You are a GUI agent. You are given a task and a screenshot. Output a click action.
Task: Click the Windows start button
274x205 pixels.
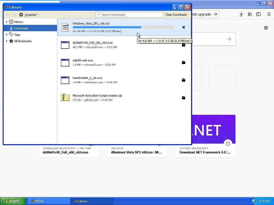point(13,201)
